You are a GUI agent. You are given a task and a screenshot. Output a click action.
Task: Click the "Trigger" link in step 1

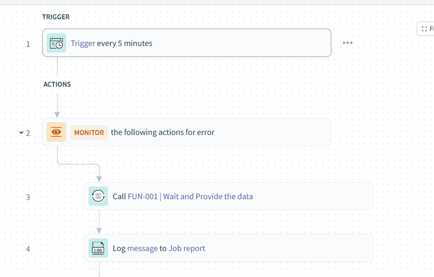coord(83,43)
